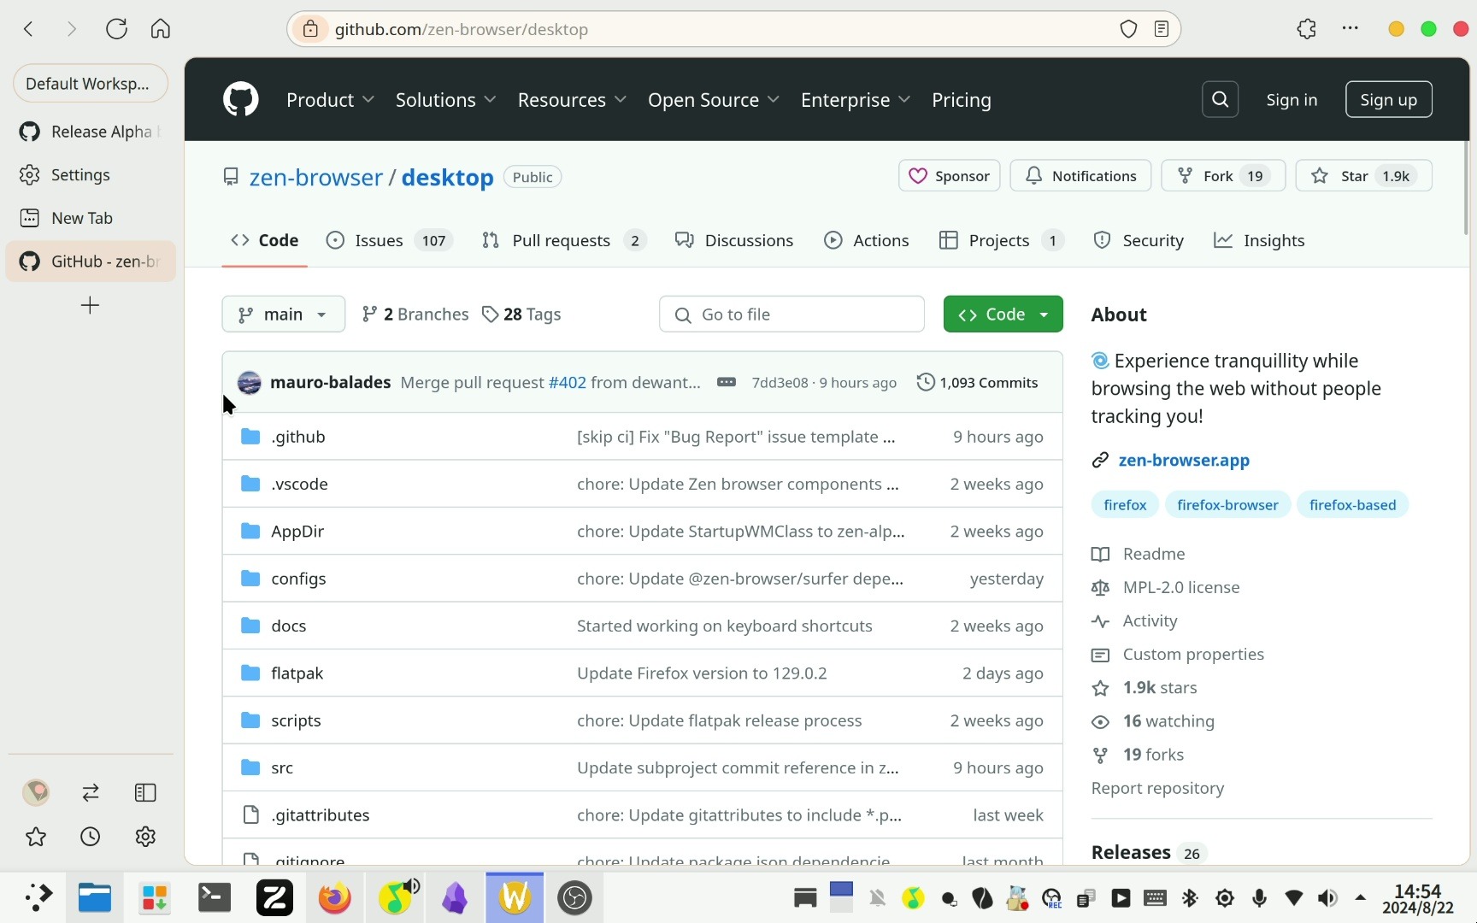This screenshot has height=923, width=1477.
Task: Open pull request #402 link
Action: [x=567, y=383]
